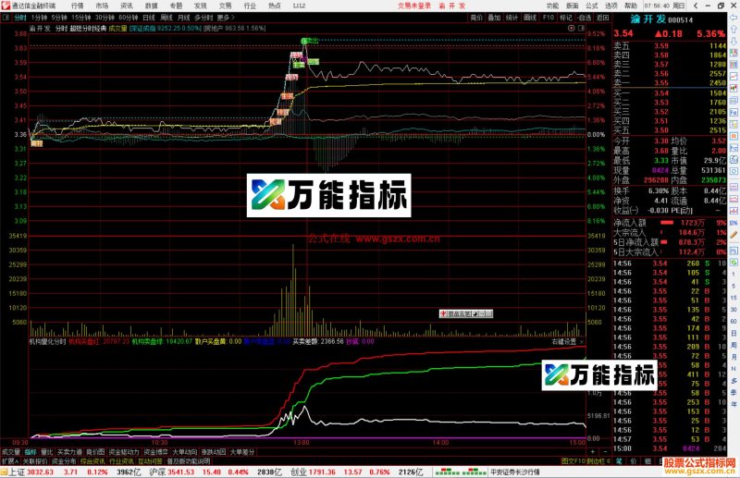Click the 交易未登录 login link
The width and height of the screenshot is (740, 478).
413,6
